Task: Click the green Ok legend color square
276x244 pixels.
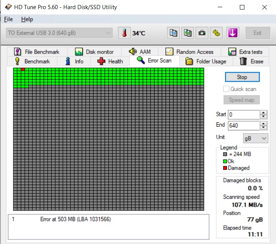Action: [225, 161]
